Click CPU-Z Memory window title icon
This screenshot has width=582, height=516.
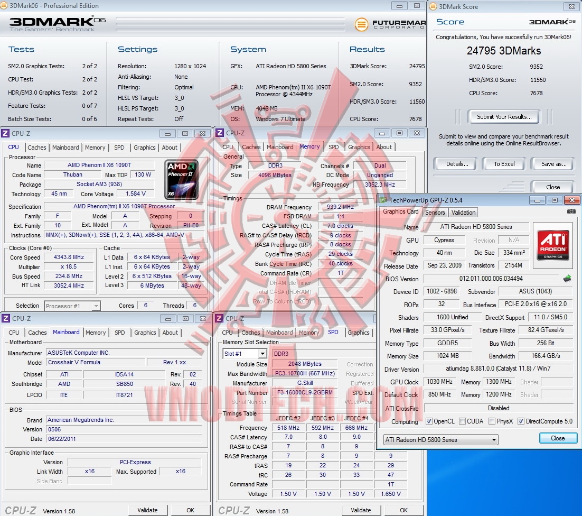[x=220, y=133]
